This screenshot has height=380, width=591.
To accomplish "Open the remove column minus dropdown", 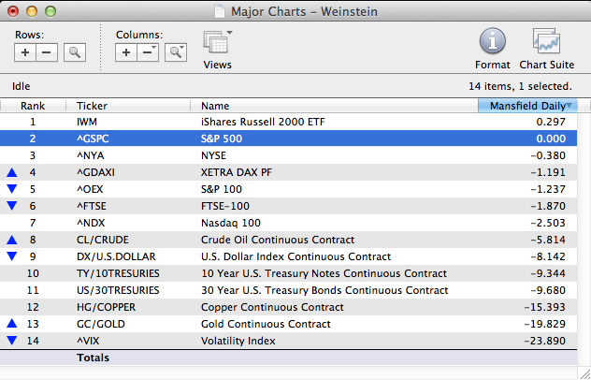I will tap(147, 53).
